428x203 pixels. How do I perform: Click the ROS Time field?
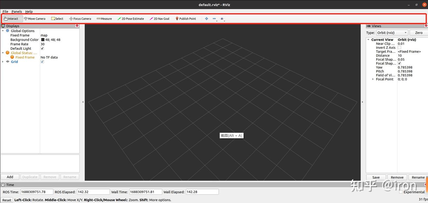[x=37, y=192]
